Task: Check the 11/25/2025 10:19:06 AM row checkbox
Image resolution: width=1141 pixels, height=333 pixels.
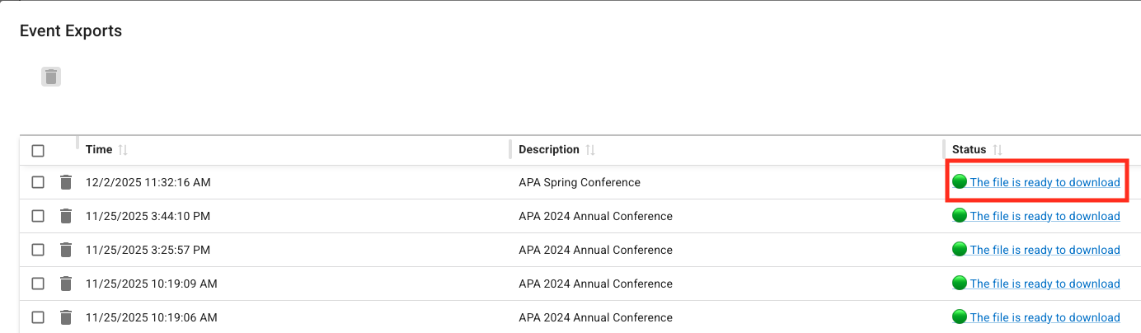Action: coord(38,317)
